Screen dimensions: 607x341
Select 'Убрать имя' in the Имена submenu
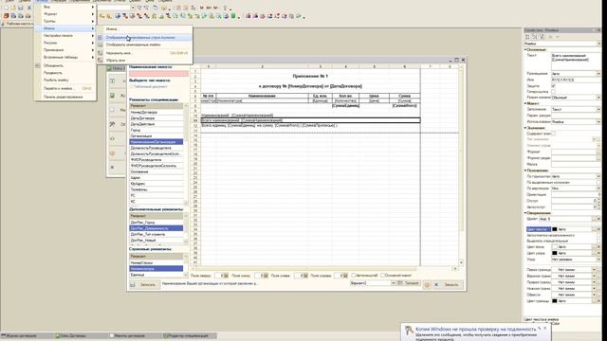point(144,61)
